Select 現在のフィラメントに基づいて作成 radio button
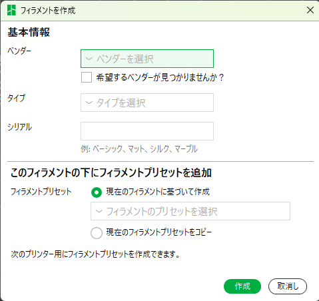The height and width of the screenshot is (301, 319). tap(97, 192)
